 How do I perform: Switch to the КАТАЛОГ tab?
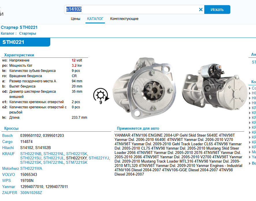point(95,19)
